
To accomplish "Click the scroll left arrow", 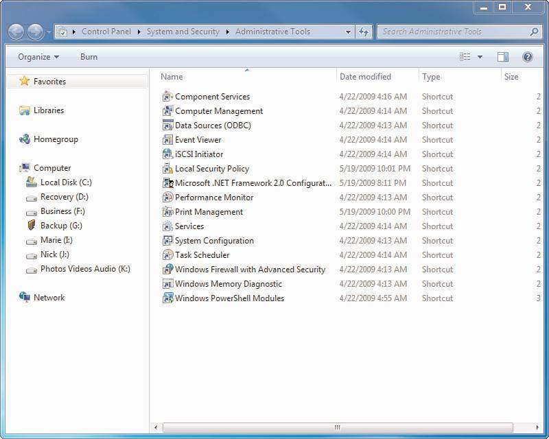I will point(156,427).
